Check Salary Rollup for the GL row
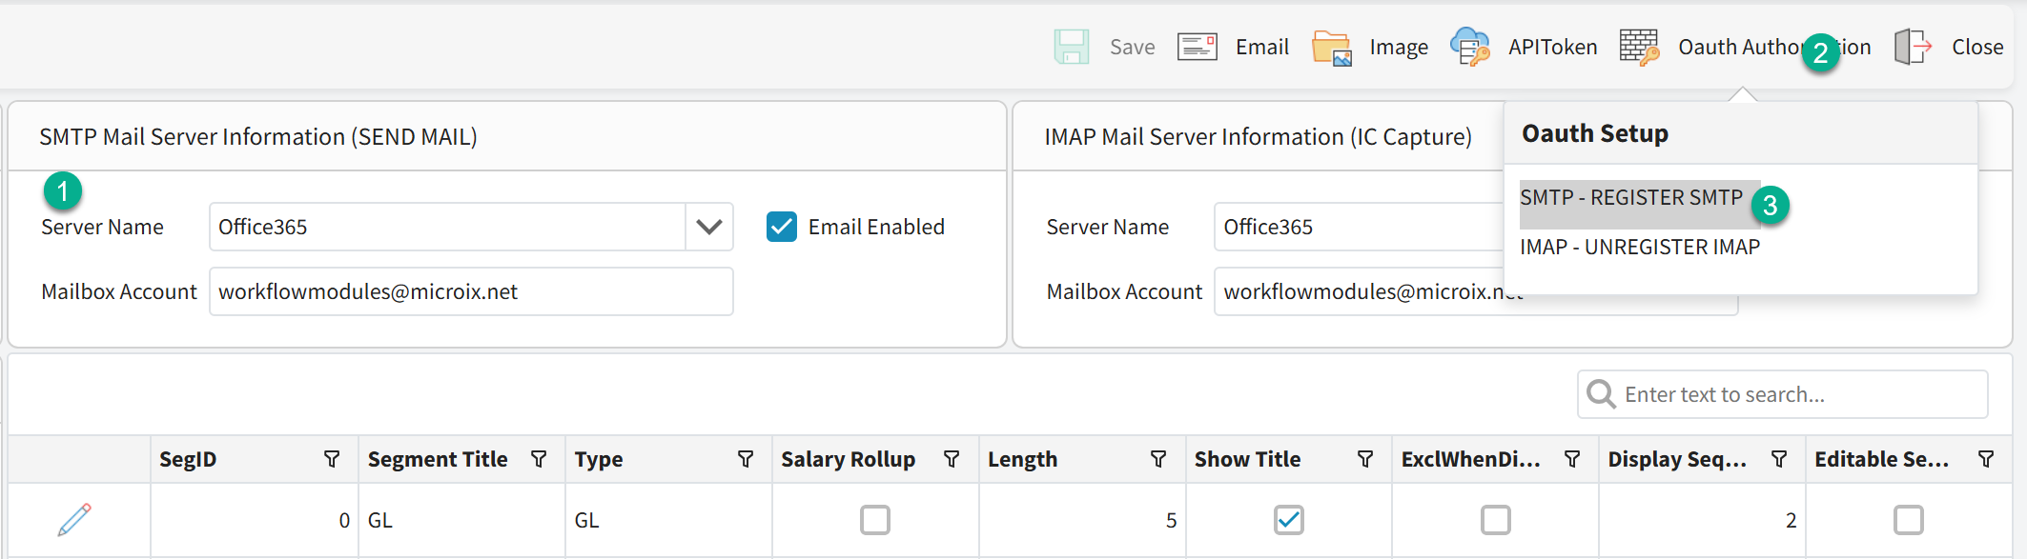The height and width of the screenshot is (559, 2027). pos(874,520)
